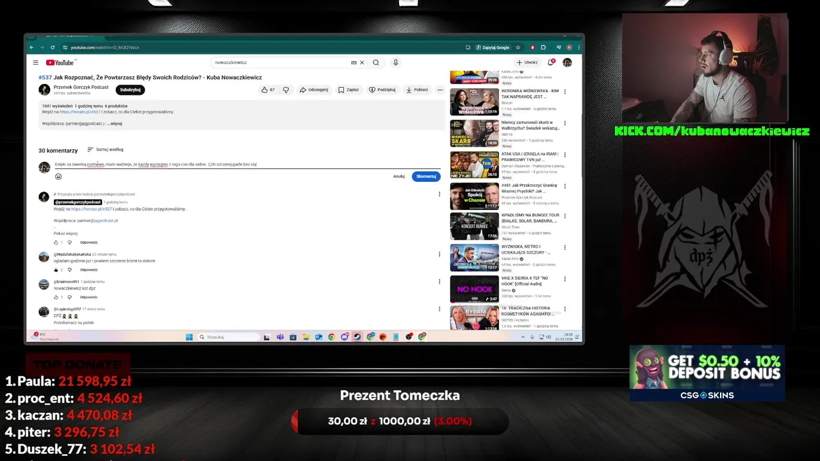Open the pgpodcast.pl link in pinned comment
The height and width of the screenshot is (461, 820).
point(105,221)
